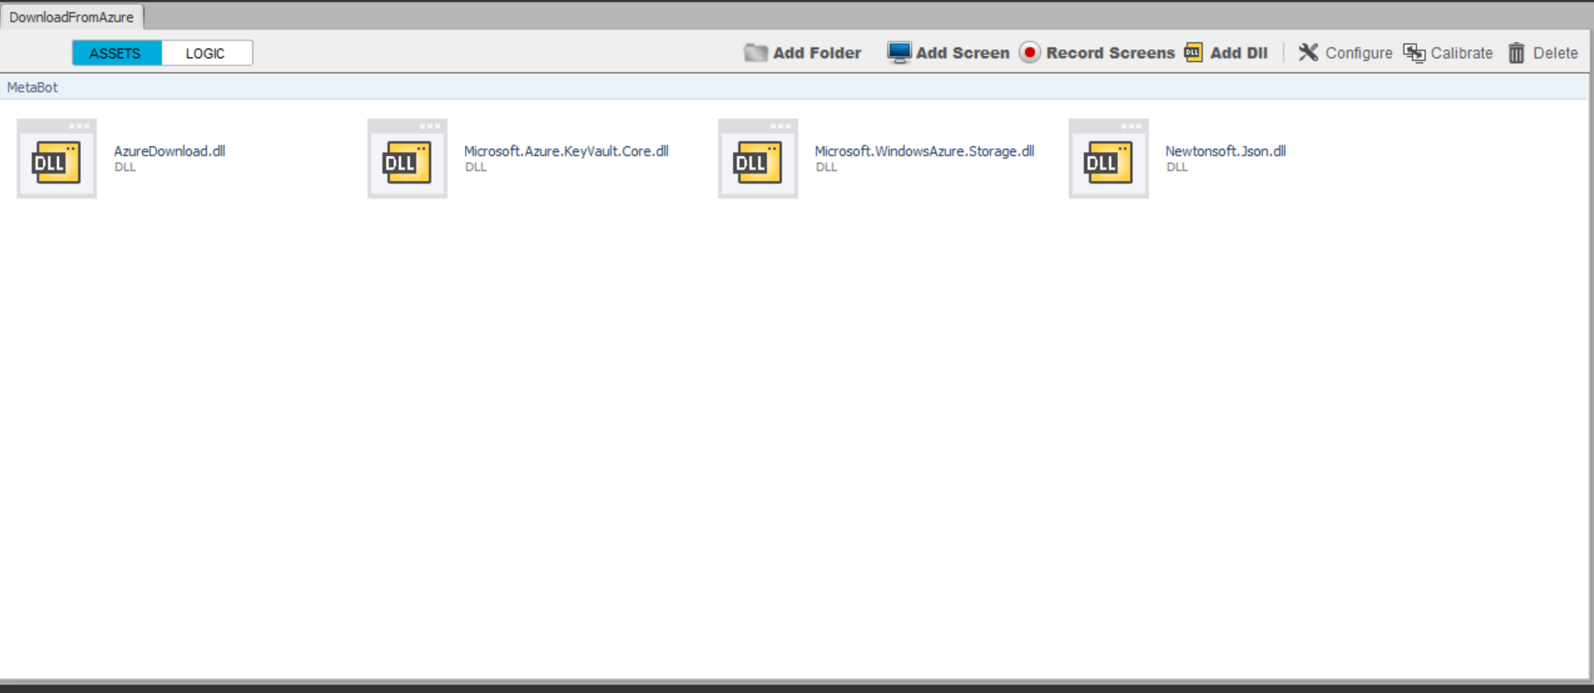This screenshot has height=693, width=1594.
Task: Click the Newtonsoft.Json.dll file name
Action: (x=1226, y=151)
